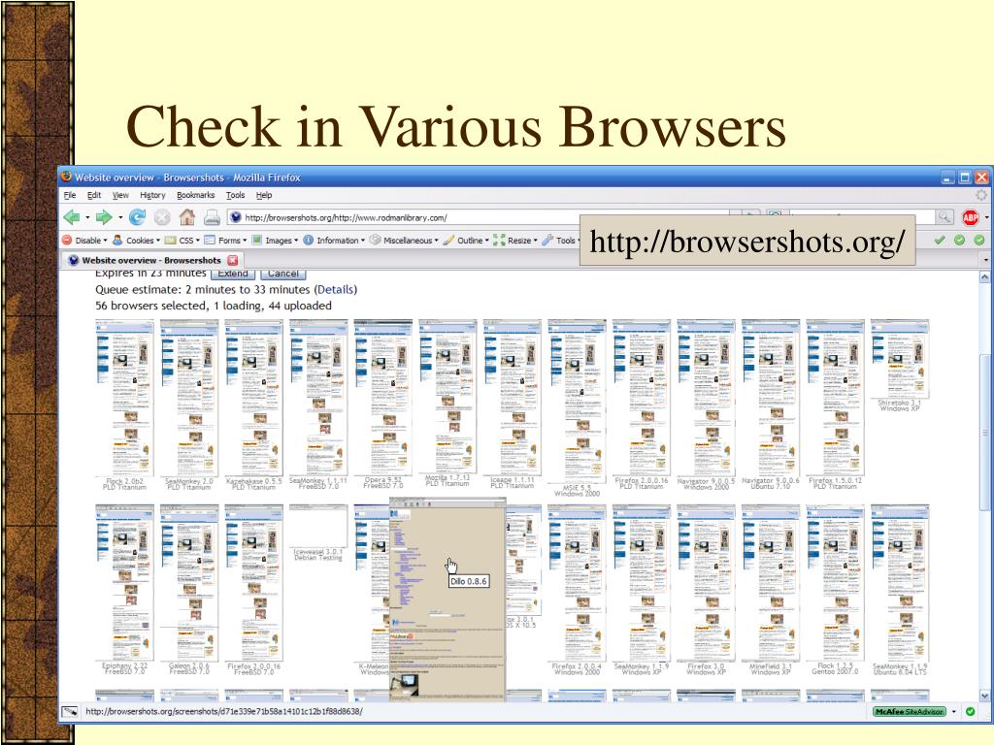994x745 pixels.
Task: Click the middle green circle status icon
Action: pos(960,241)
